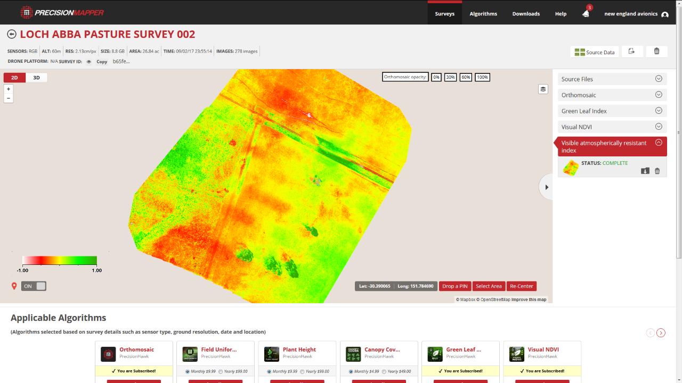Open the map layers switcher icon
Screen dimensions: 682x383
[543, 89]
